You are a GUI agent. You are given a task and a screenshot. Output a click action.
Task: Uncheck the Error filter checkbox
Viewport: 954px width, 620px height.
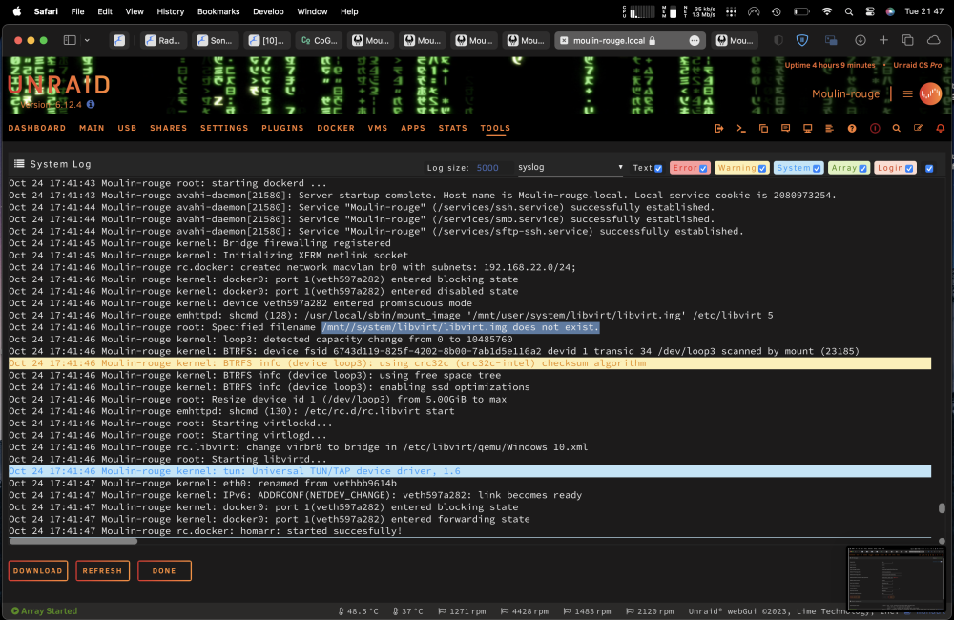click(x=703, y=169)
